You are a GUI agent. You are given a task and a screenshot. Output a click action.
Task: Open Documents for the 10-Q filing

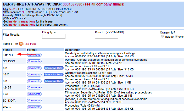click(x=34, y=75)
